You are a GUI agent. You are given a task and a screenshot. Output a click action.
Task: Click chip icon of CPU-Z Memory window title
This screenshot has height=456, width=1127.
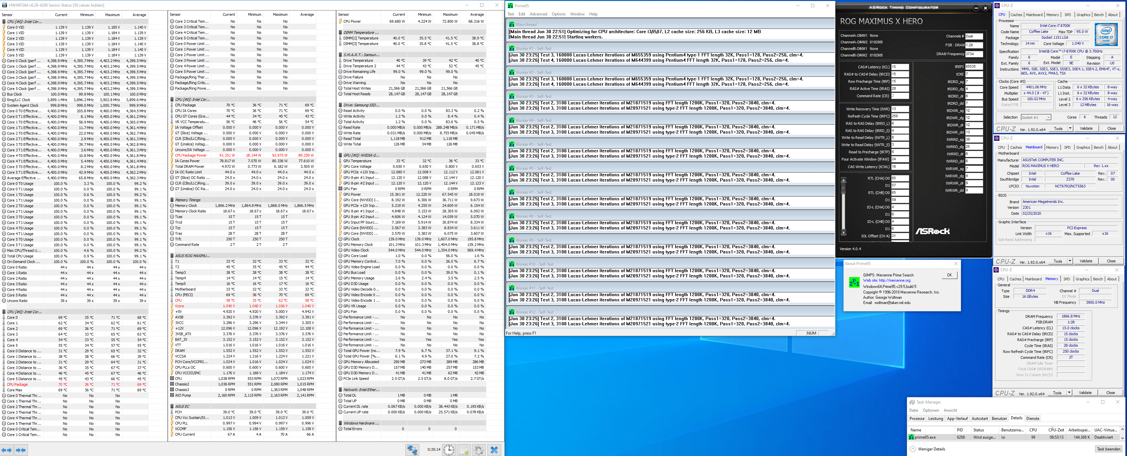997,270
